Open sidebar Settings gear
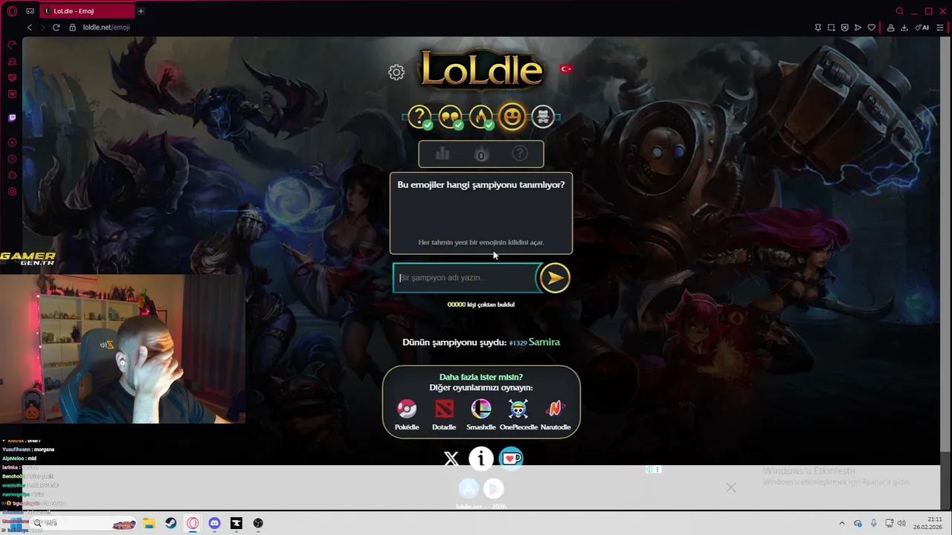 (12, 192)
